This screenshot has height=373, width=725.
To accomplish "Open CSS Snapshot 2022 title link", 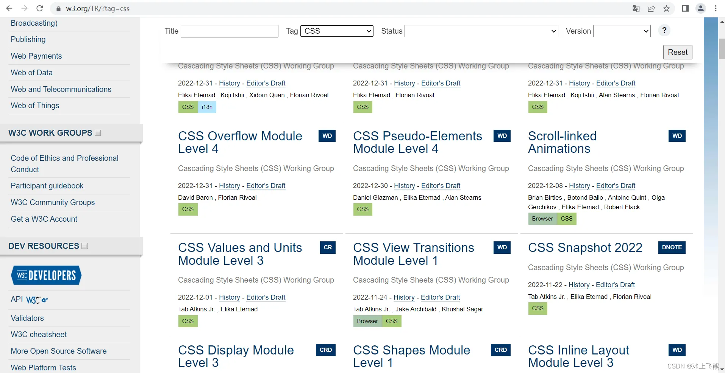I will pyautogui.click(x=585, y=247).
